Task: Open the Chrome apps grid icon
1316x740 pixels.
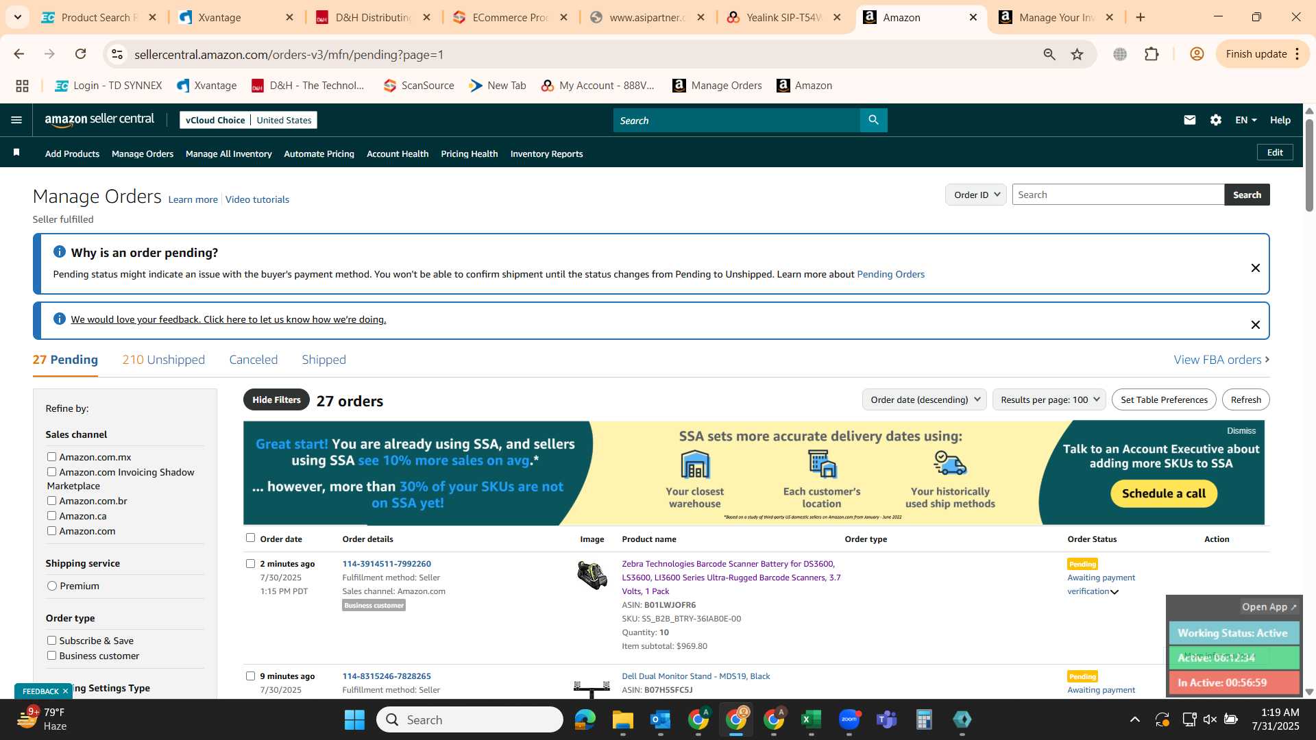Action: click(x=22, y=86)
